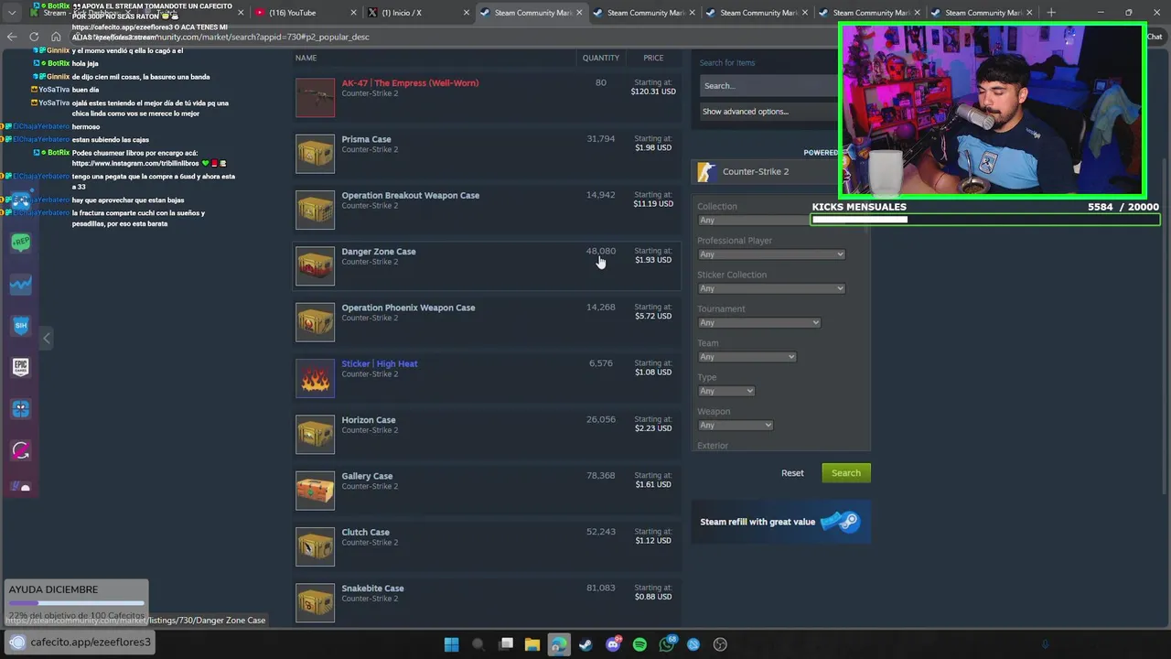The image size is (1171, 659).
Task: Open OBS Studio from the taskbar
Action: (x=720, y=644)
